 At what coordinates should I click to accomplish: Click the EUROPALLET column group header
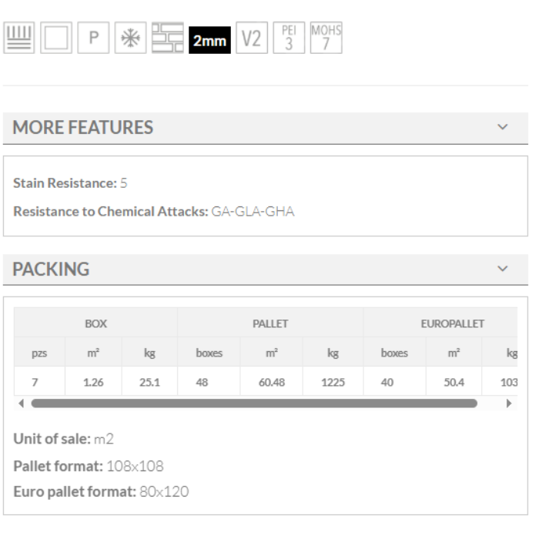coord(452,323)
